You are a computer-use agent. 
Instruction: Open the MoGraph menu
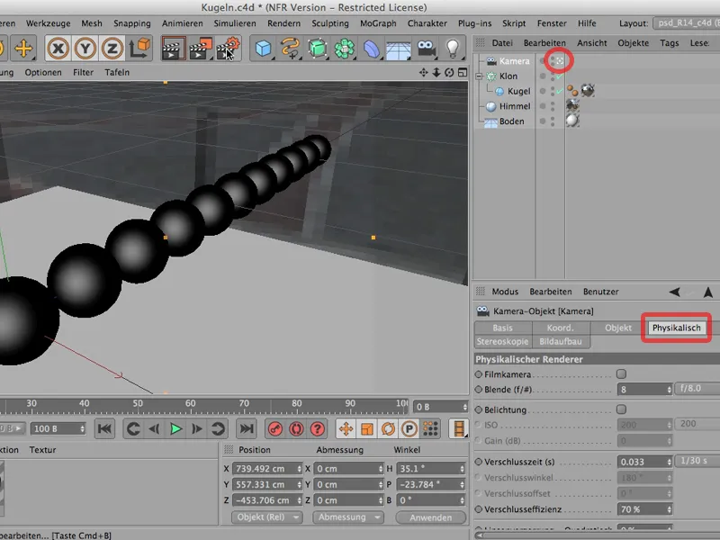tap(378, 22)
